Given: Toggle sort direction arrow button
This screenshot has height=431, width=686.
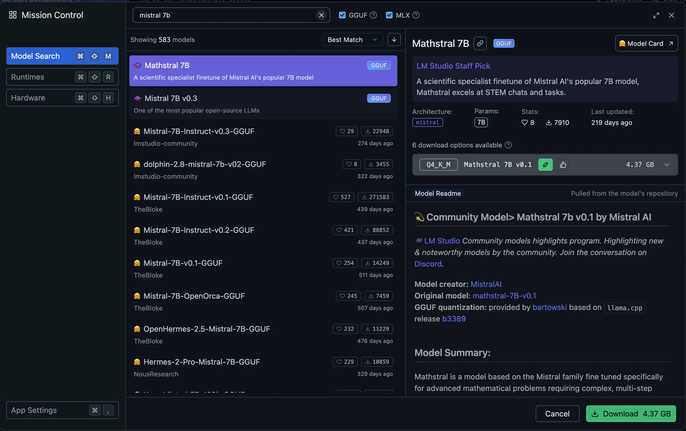Looking at the screenshot, I should (394, 40).
